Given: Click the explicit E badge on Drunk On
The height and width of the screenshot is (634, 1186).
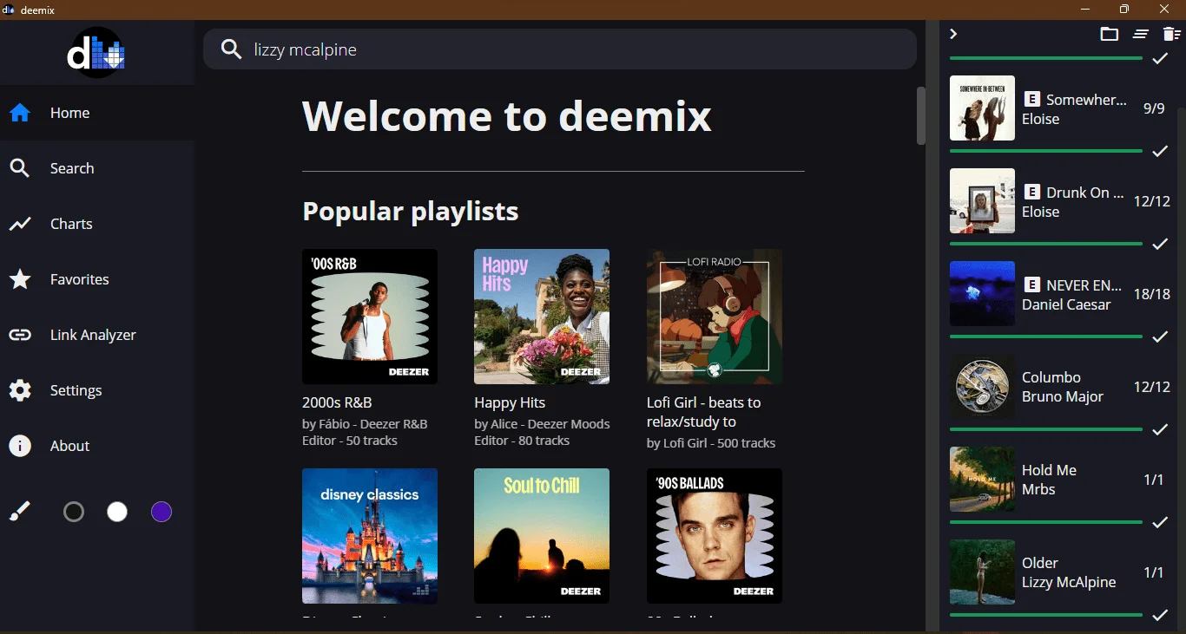Looking at the screenshot, I should 1031,192.
